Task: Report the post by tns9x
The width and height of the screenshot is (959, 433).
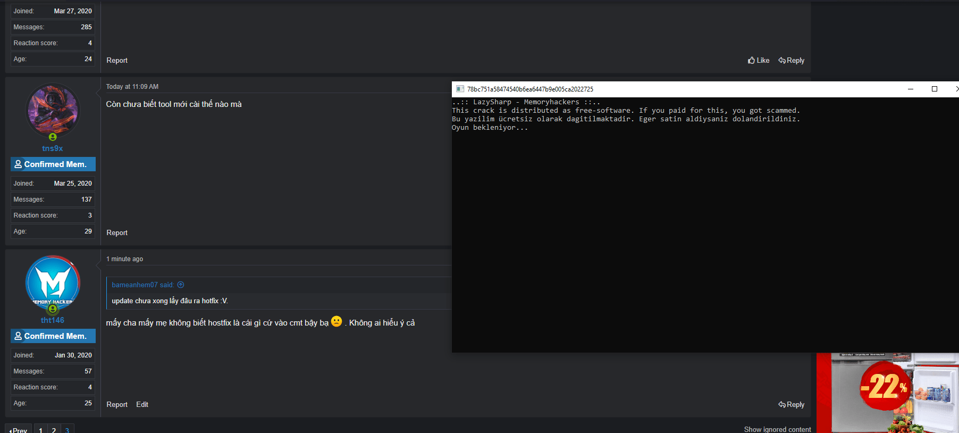Action: (x=117, y=232)
